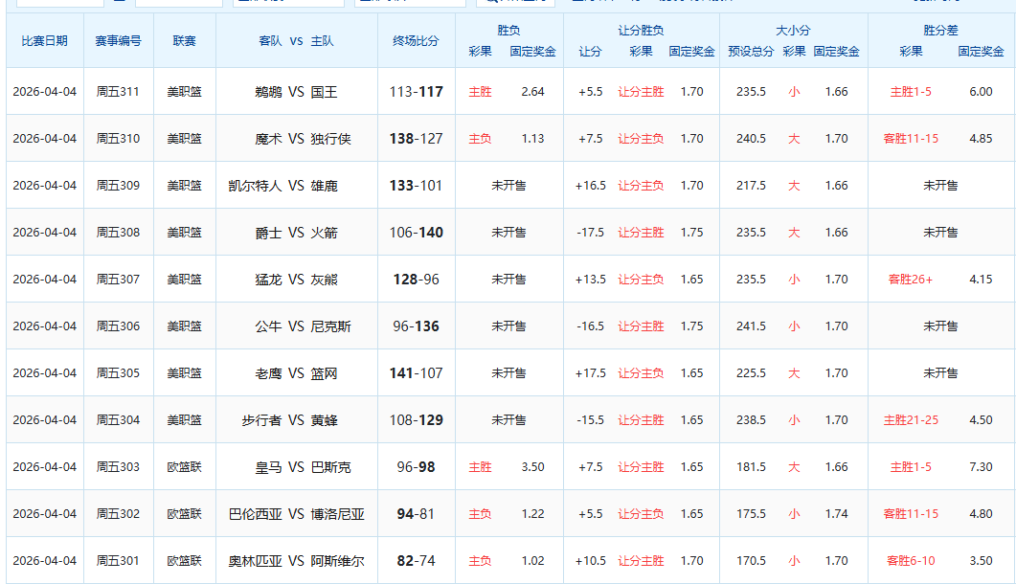Click 主胜21-25 result for 步行者 VS 黄蜂

[x=911, y=420]
